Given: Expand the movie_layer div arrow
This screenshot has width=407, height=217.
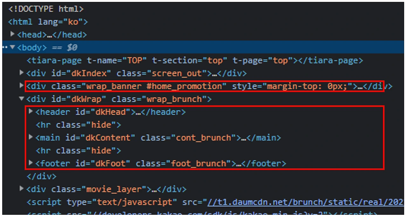Looking at the screenshot, I should point(21,188).
